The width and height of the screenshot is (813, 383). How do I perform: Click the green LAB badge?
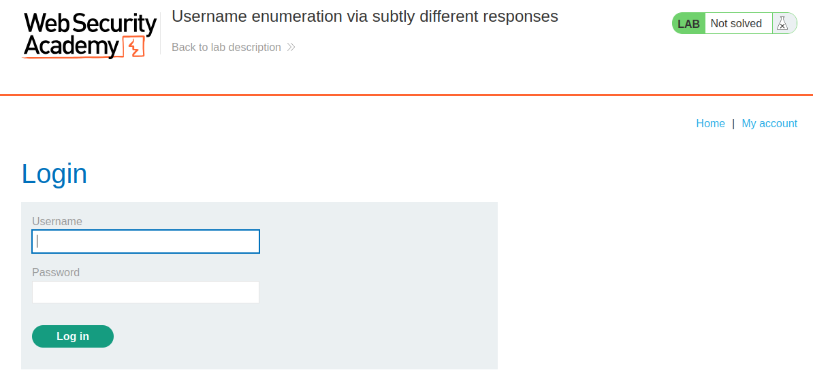(688, 24)
